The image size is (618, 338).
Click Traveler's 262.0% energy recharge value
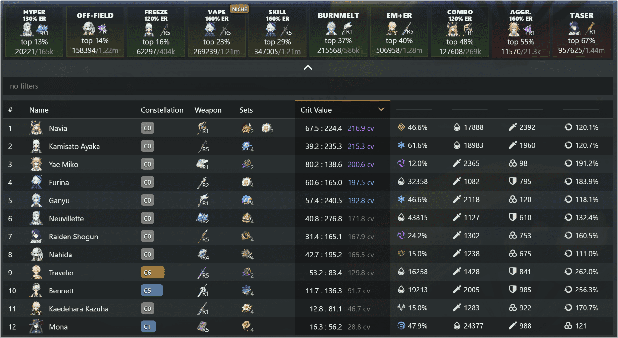click(x=586, y=272)
